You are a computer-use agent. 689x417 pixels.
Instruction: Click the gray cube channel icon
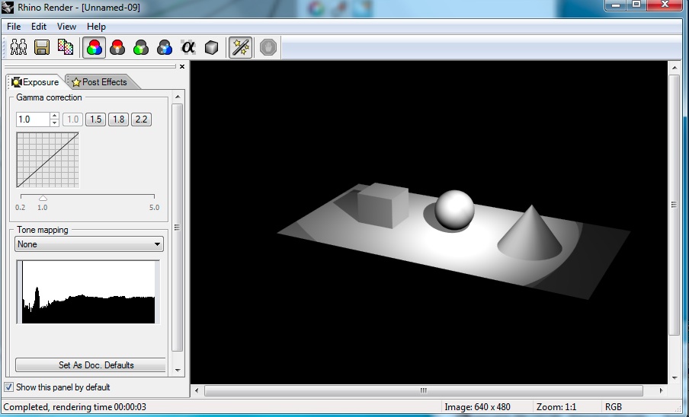coord(211,47)
